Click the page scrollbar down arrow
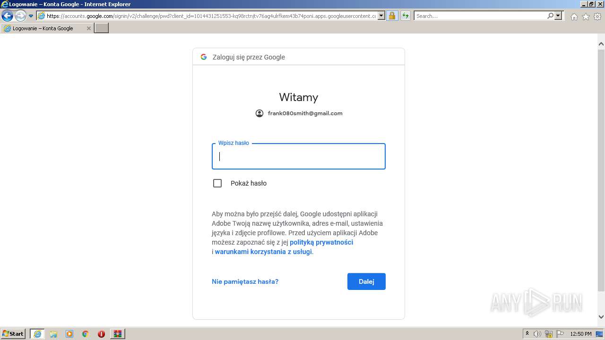This screenshot has width=605, height=340. [601, 317]
